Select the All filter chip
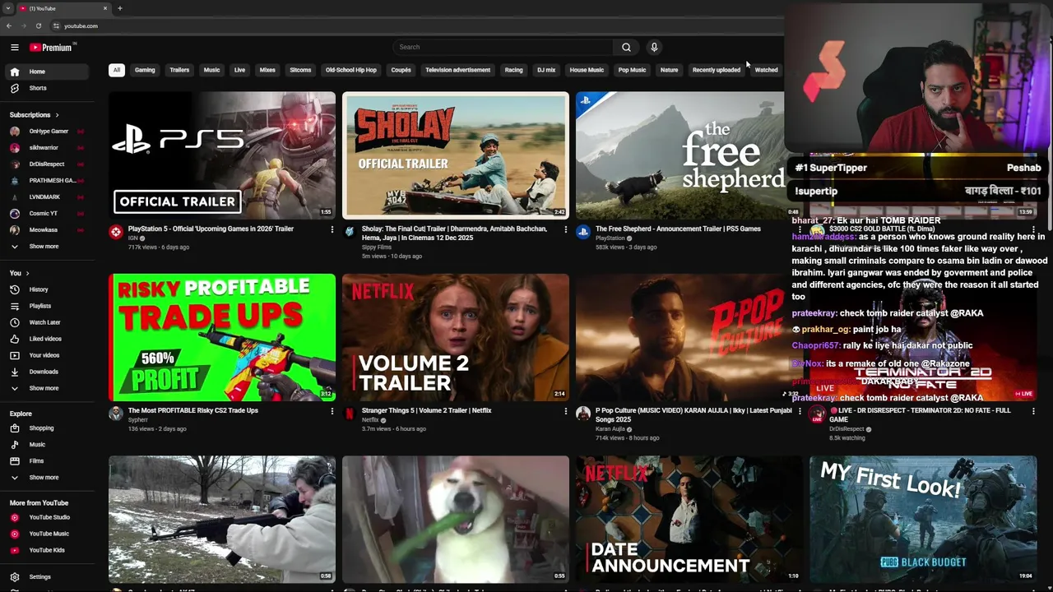Image resolution: width=1053 pixels, height=592 pixels. point(117,70)
